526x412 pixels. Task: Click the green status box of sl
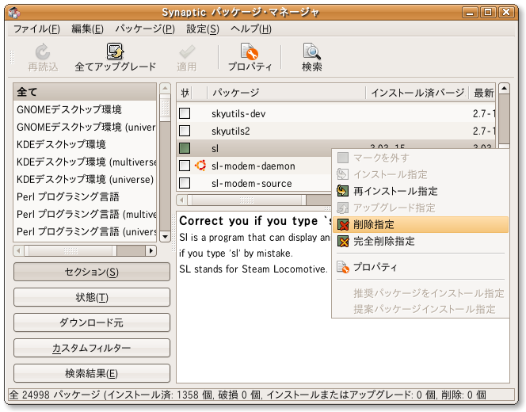pos(185,148)
